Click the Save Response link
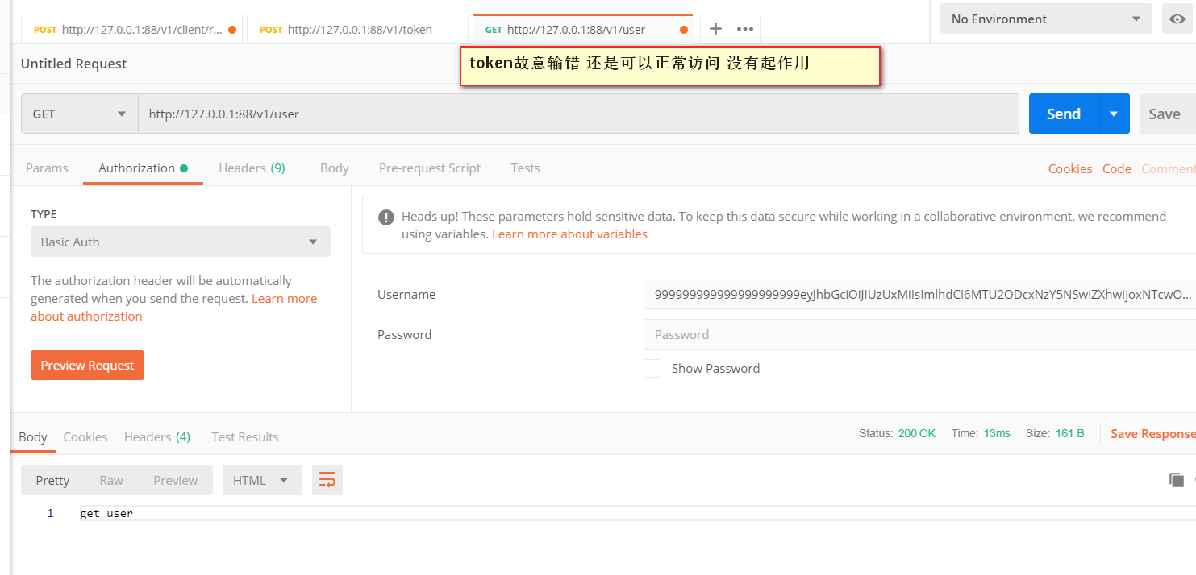The height and width of the screenshot is (575, 1196). coord(1152,433)
